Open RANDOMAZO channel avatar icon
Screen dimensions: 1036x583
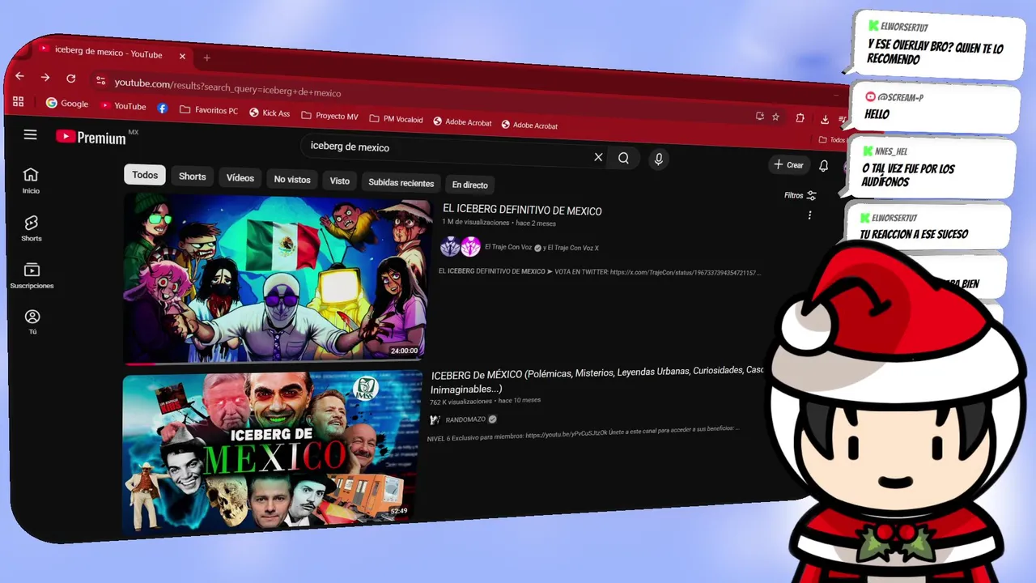[435, 419]
